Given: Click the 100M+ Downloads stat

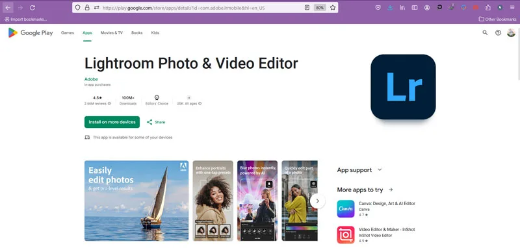Looking at the screenshot, I should [128, 101].
